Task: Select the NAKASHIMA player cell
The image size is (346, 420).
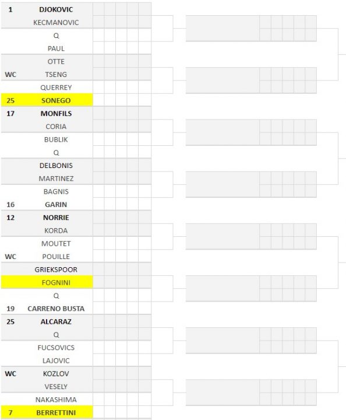Action: [56, 400]
